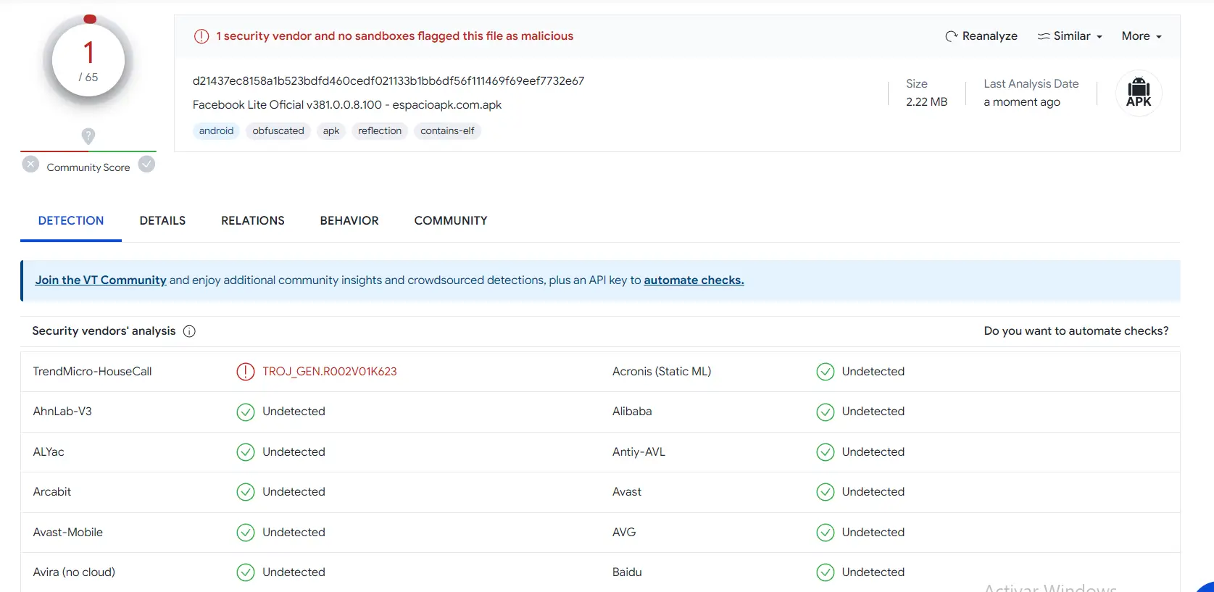1214x592 pixels.
Task: Open the DETAILS tab
Action: pos(162,221)
